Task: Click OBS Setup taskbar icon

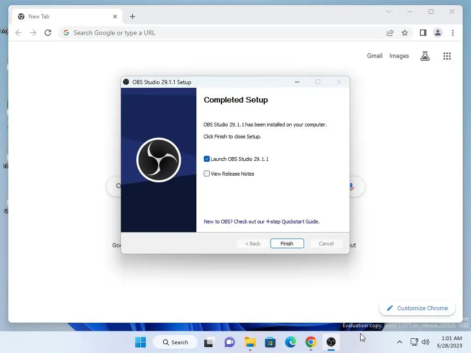Action: click(x=331, y=342)
